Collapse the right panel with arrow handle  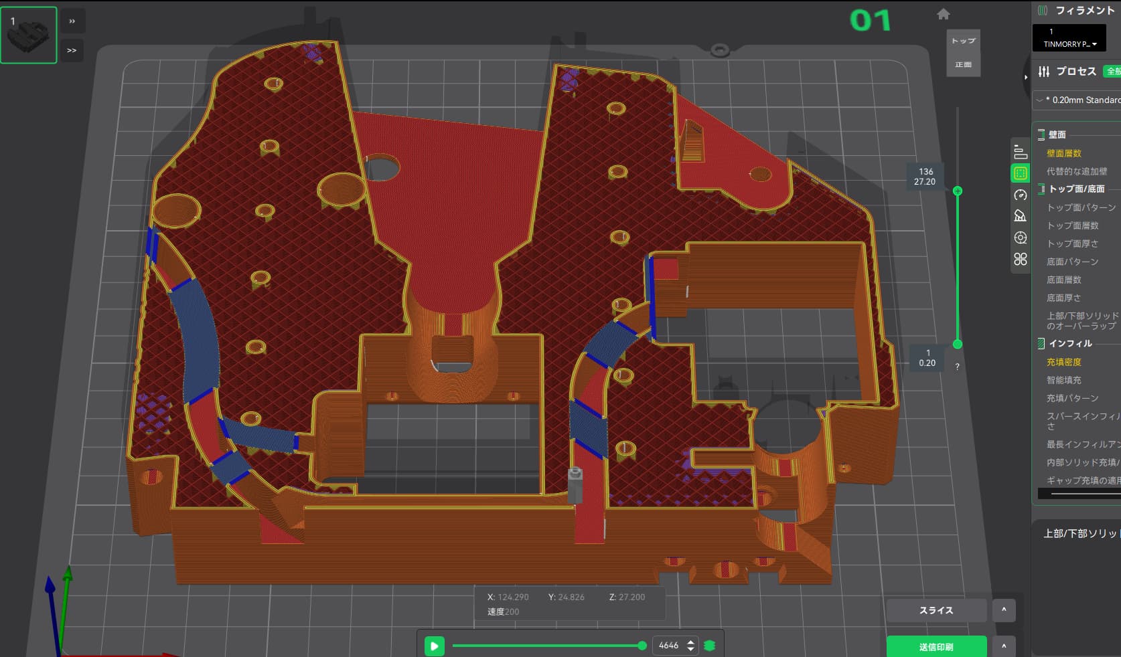[x=1025, y=77]
